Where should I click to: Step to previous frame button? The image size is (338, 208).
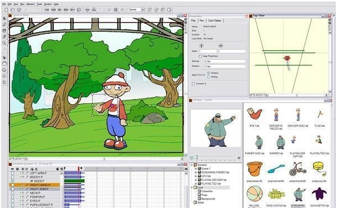[53, 9]
